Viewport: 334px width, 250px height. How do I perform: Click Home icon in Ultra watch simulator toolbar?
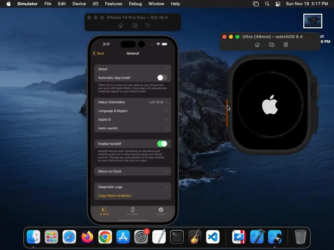point(257,45)
